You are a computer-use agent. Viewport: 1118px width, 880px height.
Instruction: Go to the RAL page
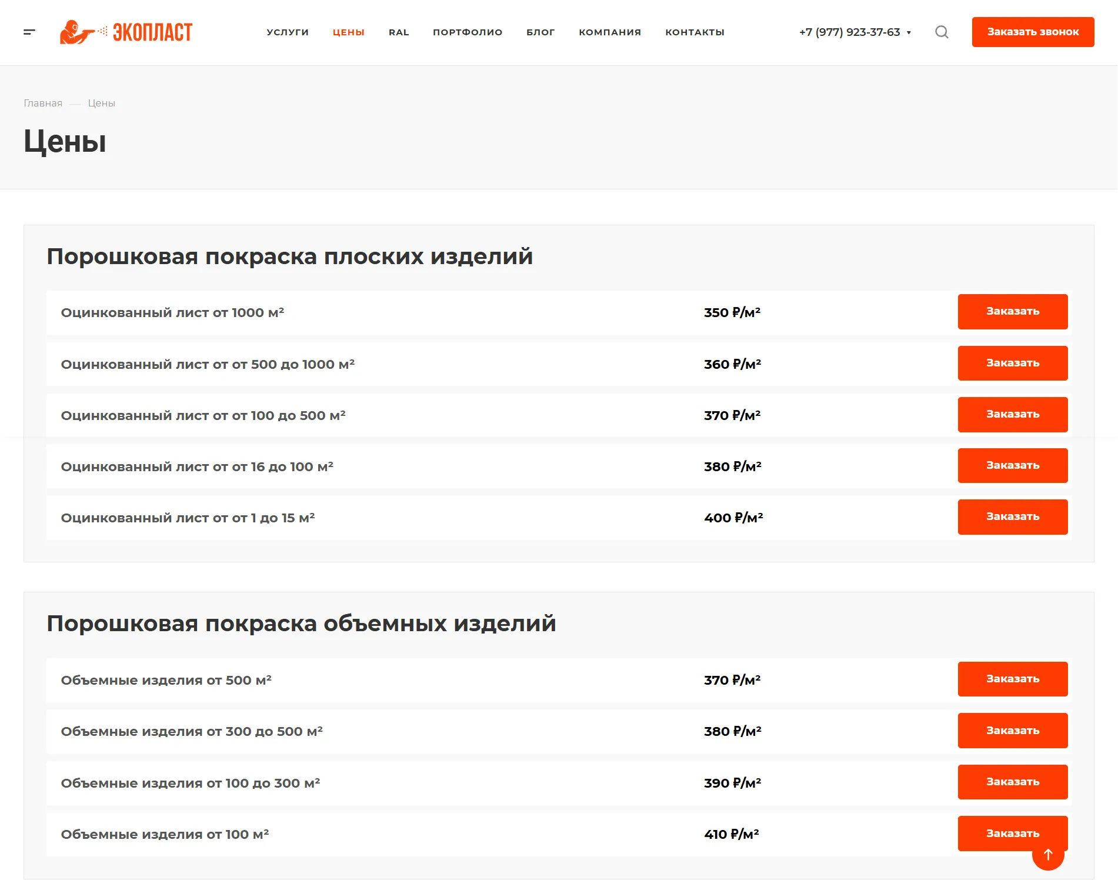pyautogui.click(x=398, y=32)
